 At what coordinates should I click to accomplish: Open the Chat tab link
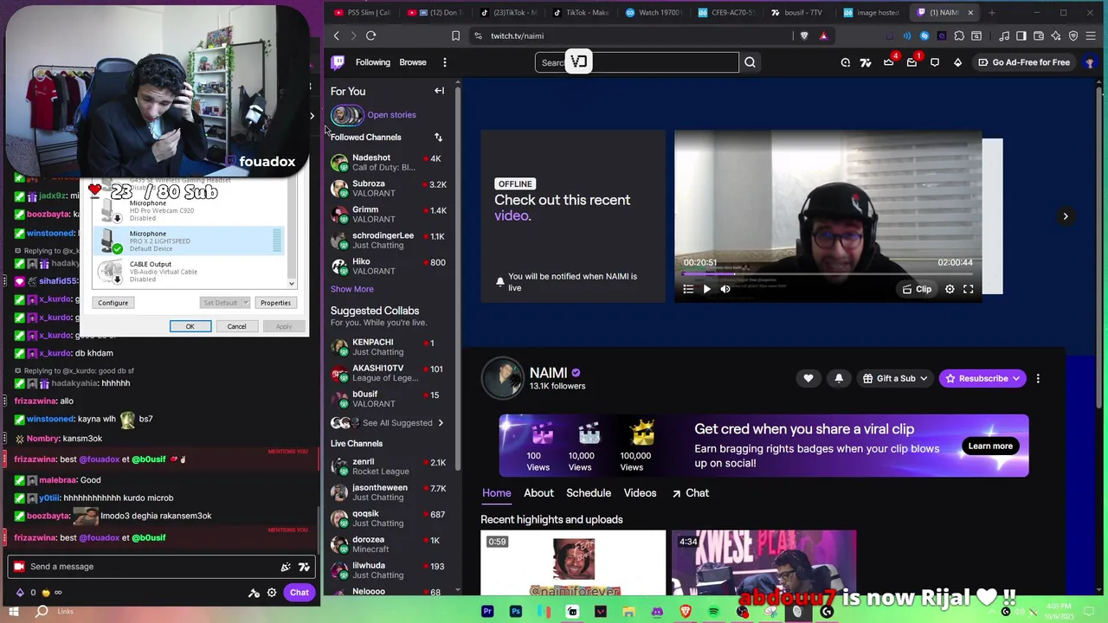pyautogui.click(x=691, y=493)
